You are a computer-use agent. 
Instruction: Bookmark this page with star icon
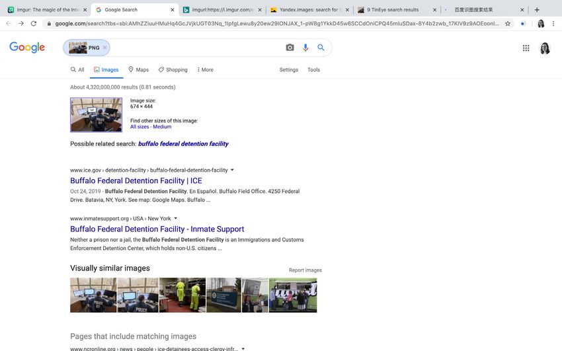click(508, 24)
